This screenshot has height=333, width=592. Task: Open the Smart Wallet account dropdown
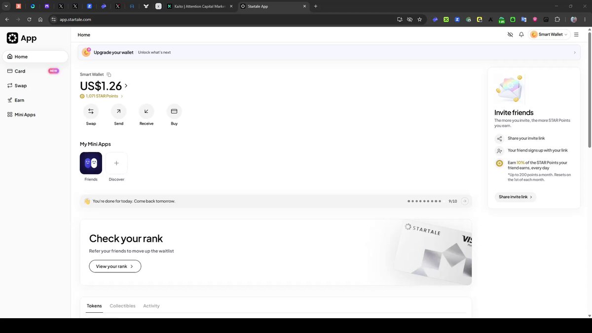pos(549,35)
